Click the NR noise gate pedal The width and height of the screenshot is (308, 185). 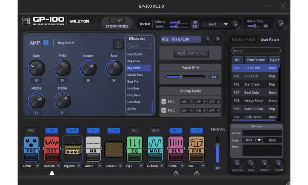93,149
